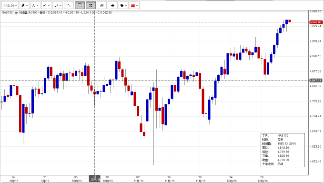
Task: Click the 16 11月/16 date axis label
Action: coord(169,179)
